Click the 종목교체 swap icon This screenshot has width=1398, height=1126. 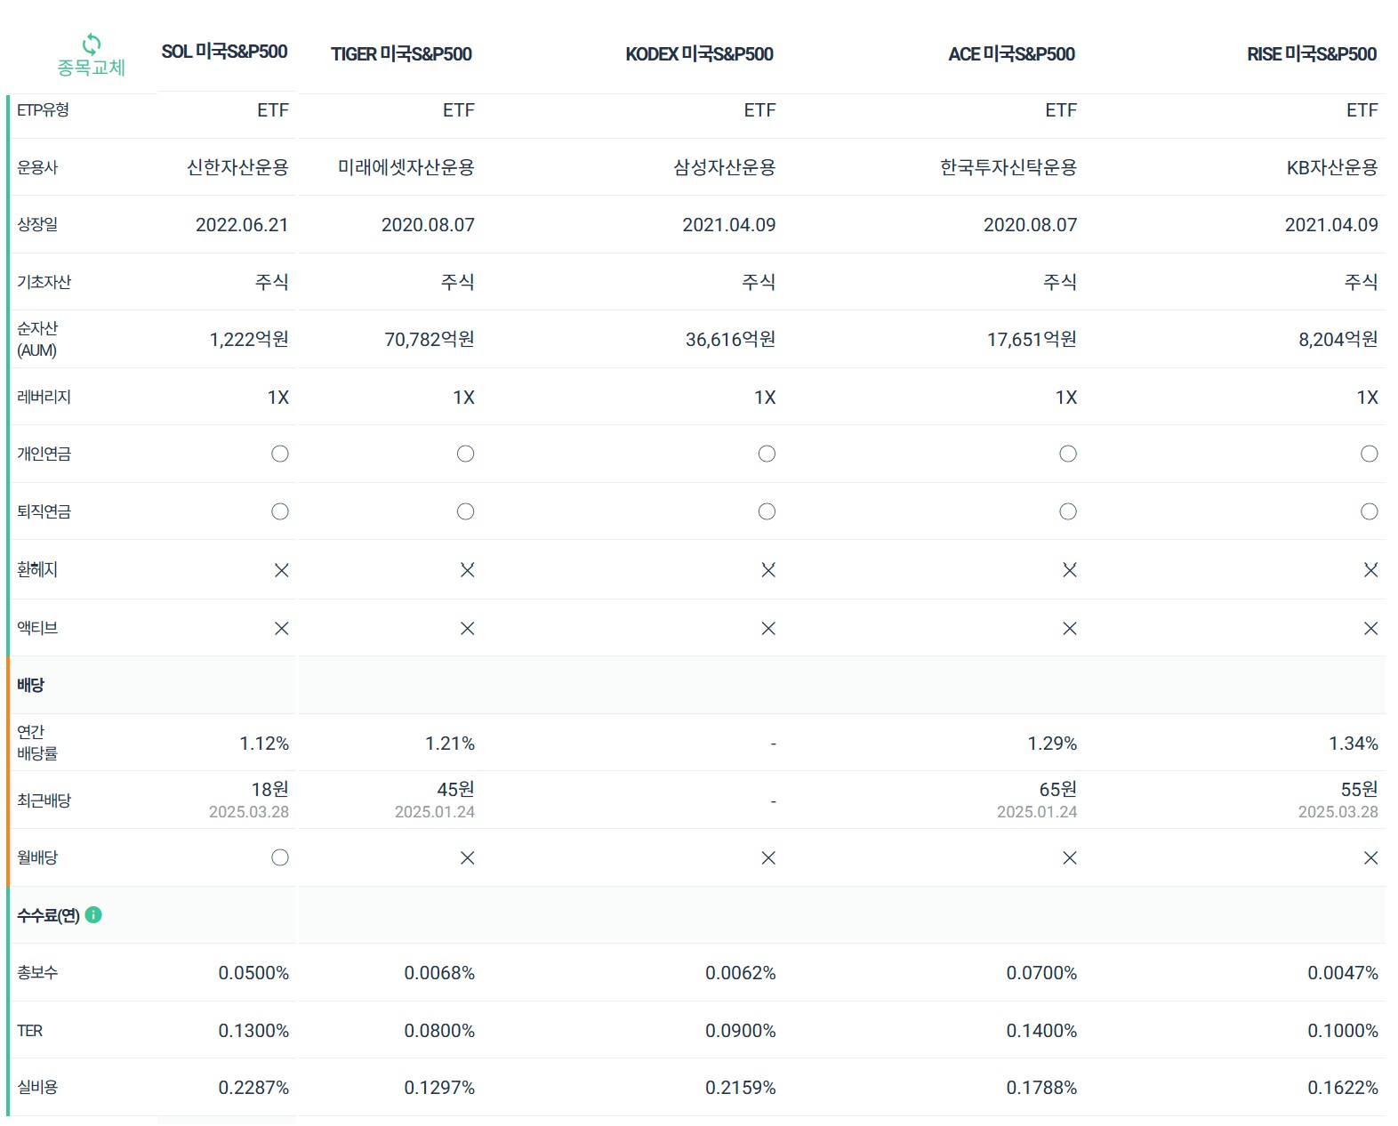pos(92,44)
